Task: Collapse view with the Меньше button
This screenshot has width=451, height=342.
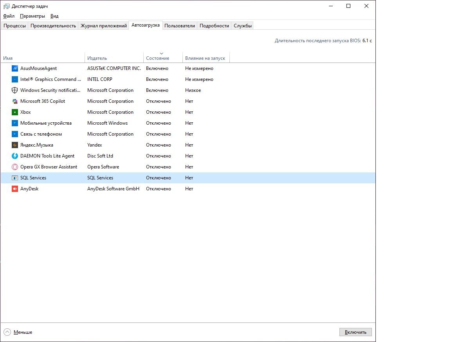Action: 18,332
